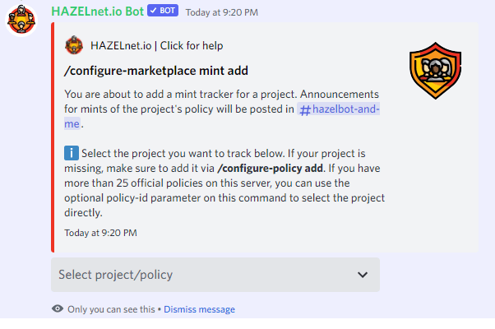
Task: Click the bold /configure-policy add text
Action: pyautogui.click(x=270, y=169)
